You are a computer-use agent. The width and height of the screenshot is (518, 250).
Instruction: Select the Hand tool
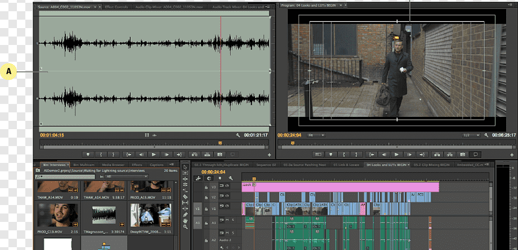click(x=185, y=220)
